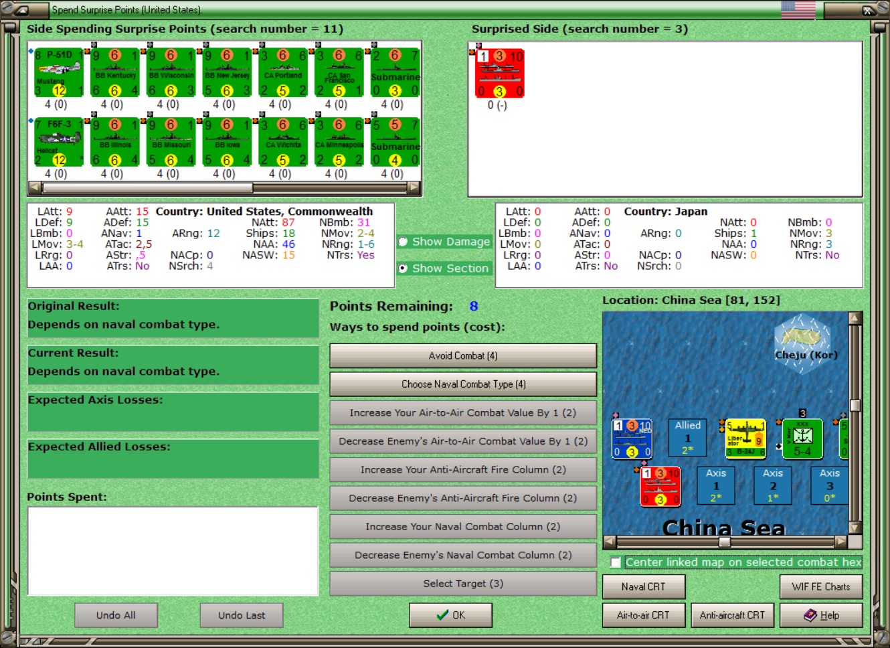
Task: Click the yellow B-24 Liberator map counter
Action: (x=745, y=438)
